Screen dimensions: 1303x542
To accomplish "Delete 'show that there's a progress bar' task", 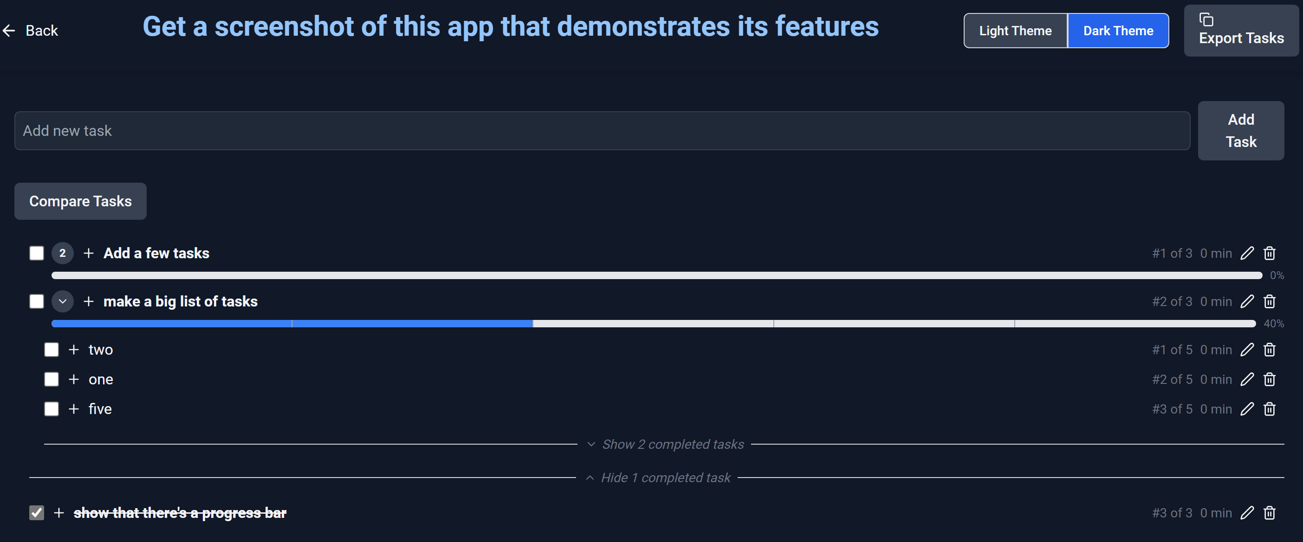I will [1269, 513].
